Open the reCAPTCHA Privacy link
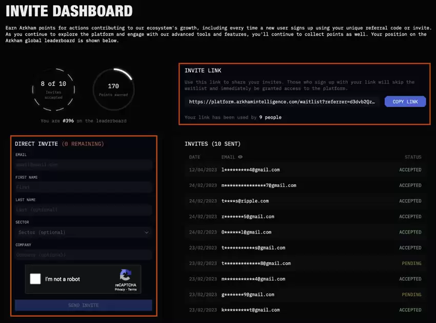 120,290
